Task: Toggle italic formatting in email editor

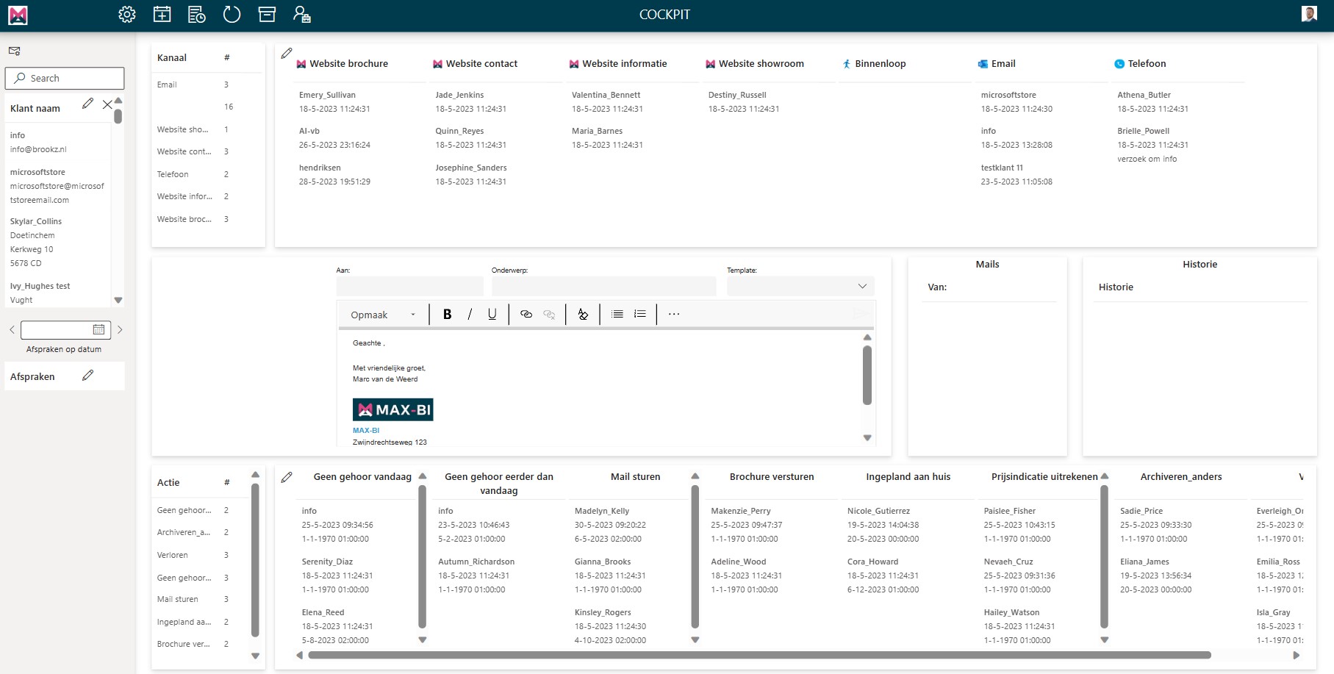Action: [470, 315]
